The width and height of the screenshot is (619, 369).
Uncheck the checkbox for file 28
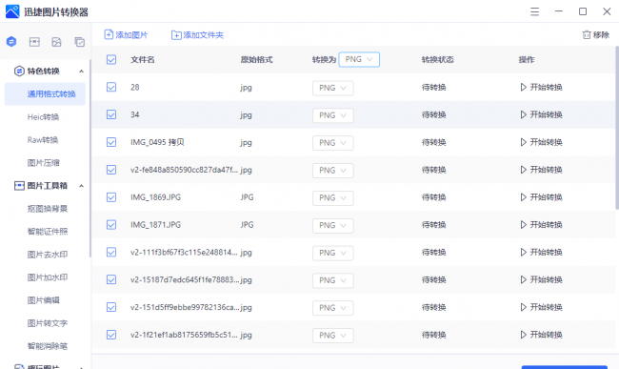(x=111, y=87)
